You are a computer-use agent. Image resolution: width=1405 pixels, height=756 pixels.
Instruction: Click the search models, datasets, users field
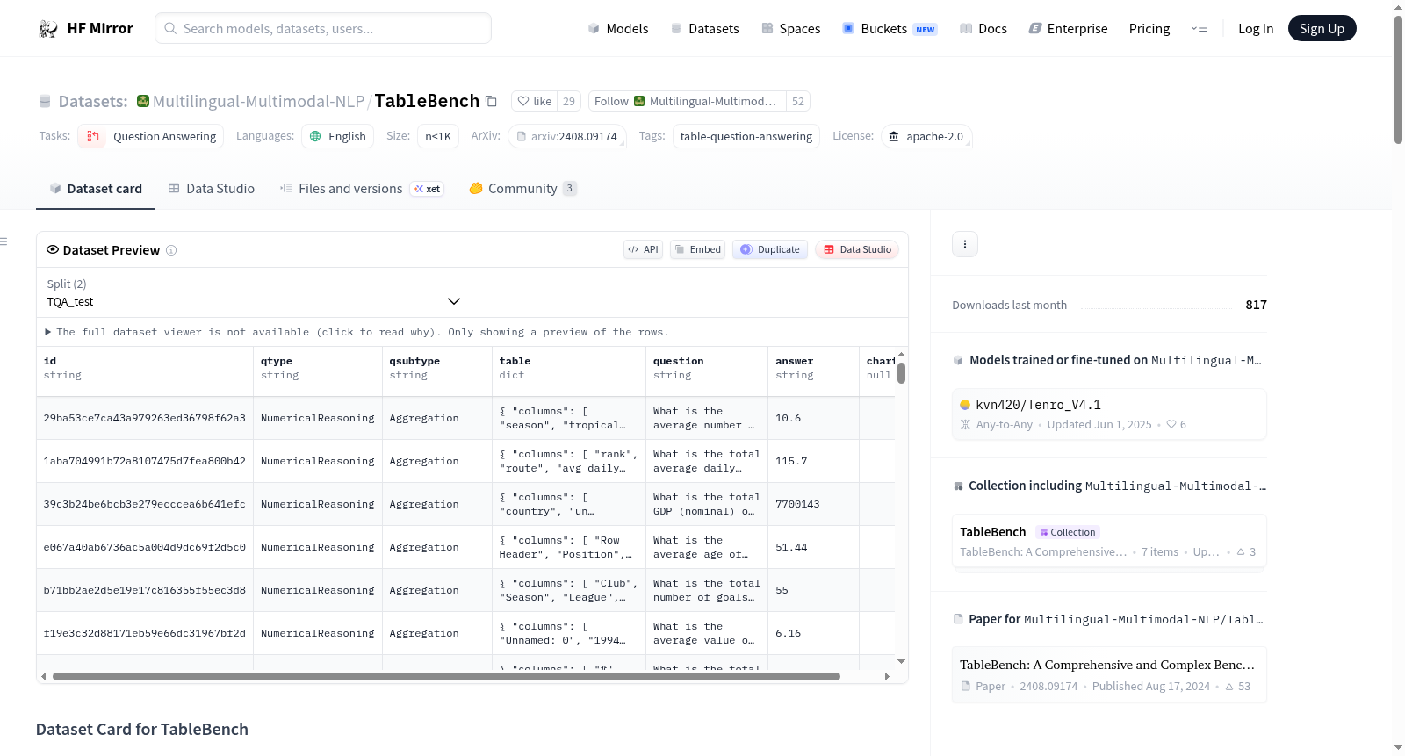coord(323,28)
